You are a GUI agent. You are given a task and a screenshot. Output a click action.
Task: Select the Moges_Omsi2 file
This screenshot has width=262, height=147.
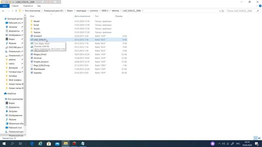[40, 54]
